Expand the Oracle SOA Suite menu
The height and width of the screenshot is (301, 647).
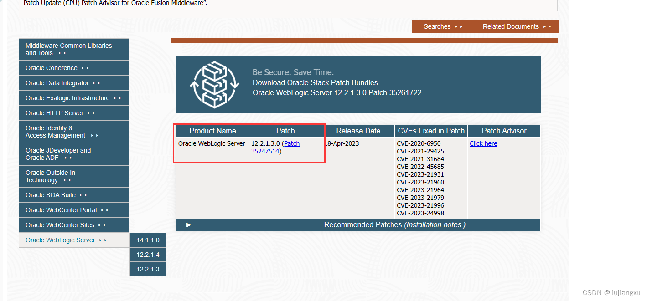[x=74, y=195]
